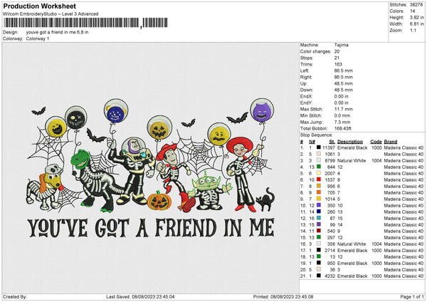
Task: Select the Max Jump value 7.3 mm
Action: (x=342, y=122)
